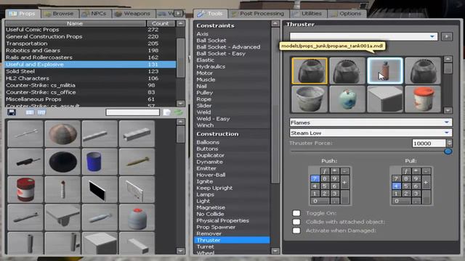Open the NPCs tab
This screenshot has height=261, width=465.
pyautogui.click(x=95, y=14)
